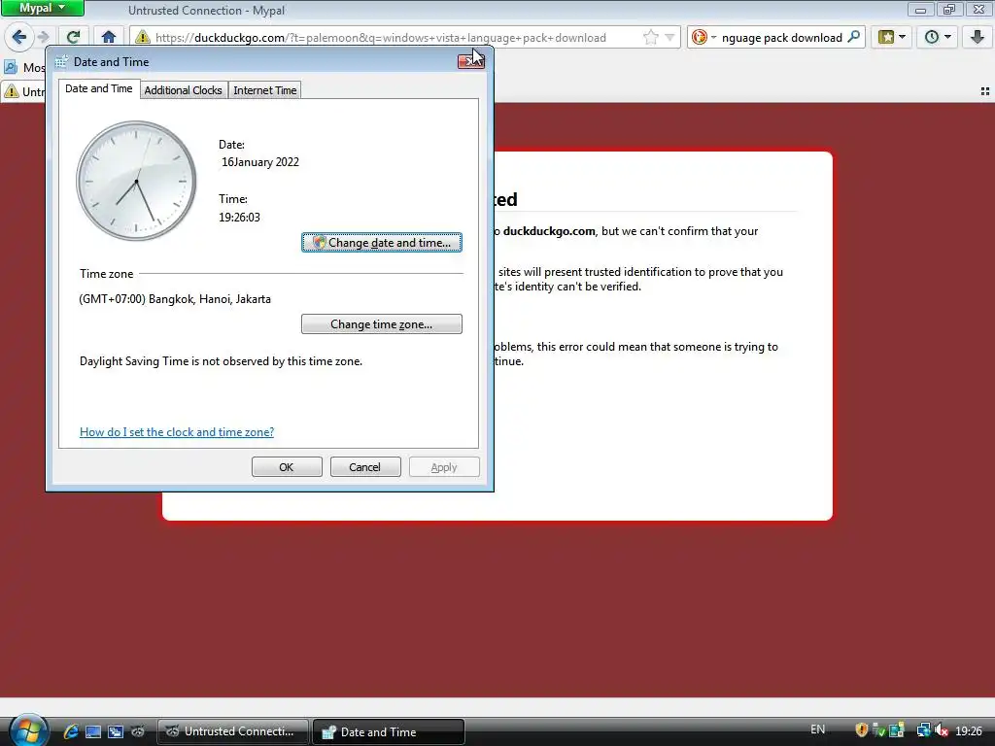Image resolution: width=995 pixels, height=746 pixels.
Task: Click bold duckduckgo.com text on error page
Action: (549, 231)
